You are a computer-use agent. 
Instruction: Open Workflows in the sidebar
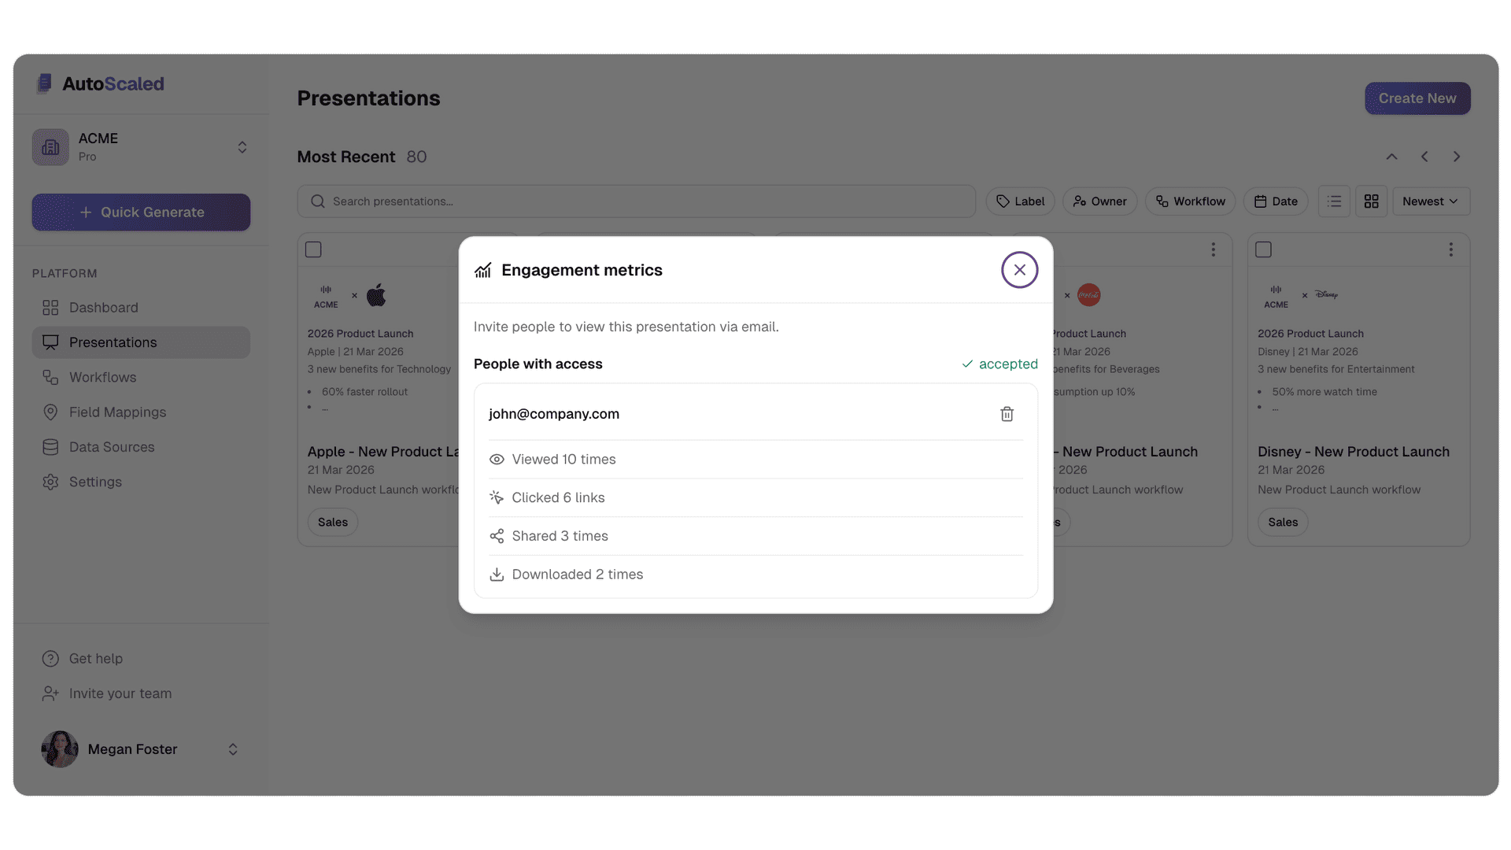[x=102, y=377]
